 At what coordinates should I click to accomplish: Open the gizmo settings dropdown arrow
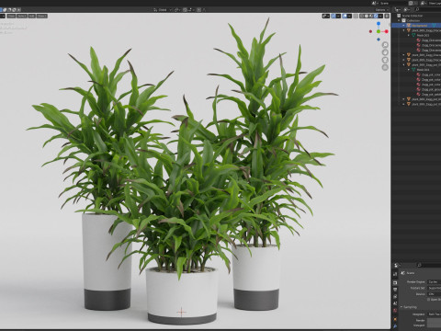point(338,16)
